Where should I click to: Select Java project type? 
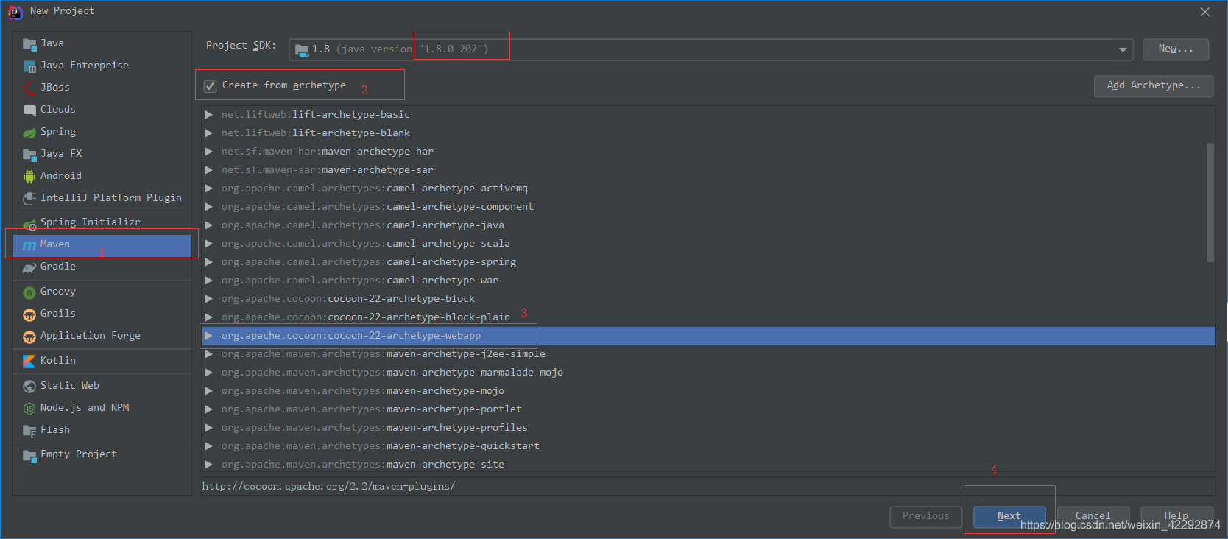coord(102,43)
